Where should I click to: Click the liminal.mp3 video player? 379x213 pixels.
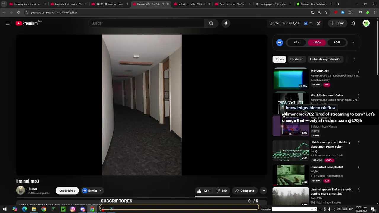click(x=142, y=105)
